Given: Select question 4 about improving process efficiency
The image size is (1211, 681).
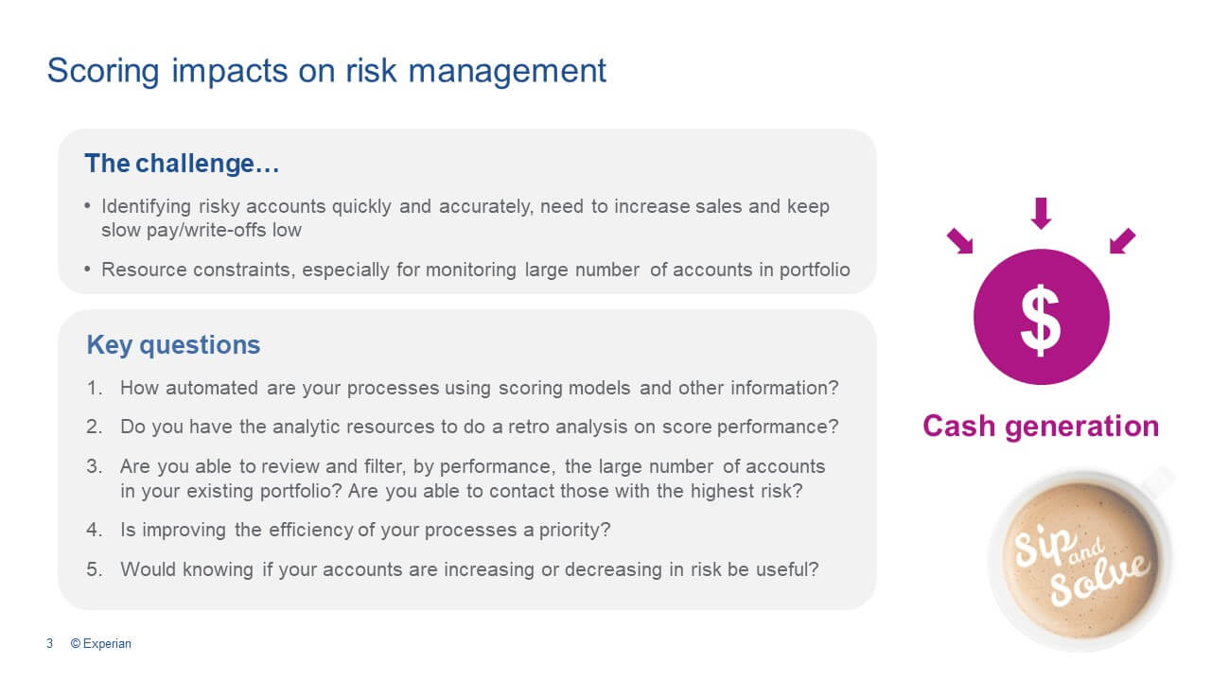Looking at the screenshot, I should tap(364, 530).
